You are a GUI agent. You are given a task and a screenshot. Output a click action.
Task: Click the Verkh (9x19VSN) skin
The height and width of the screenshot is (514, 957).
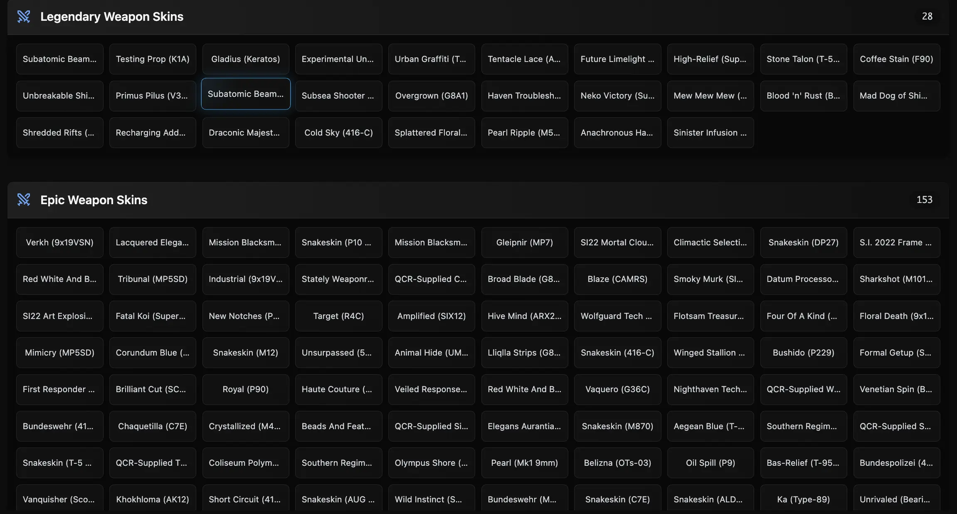click(x=59, y=242)
